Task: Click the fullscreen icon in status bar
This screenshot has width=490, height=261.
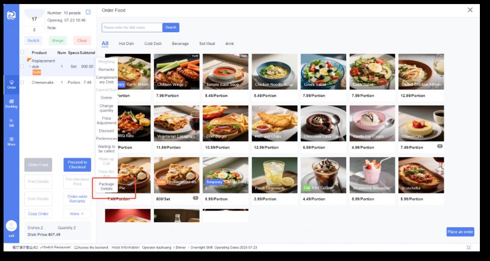Action: pyautogui.click(x=468, y=247)
